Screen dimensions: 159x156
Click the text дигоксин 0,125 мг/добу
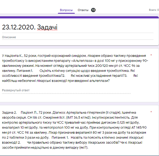pos(120,123)
